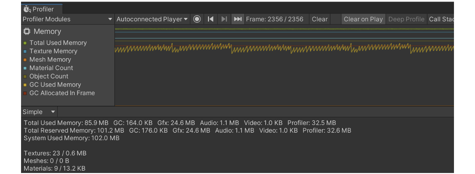Click the stopwatch icon on Profiler tab
The height and width of the screenshot is (174, 475).
27,9
